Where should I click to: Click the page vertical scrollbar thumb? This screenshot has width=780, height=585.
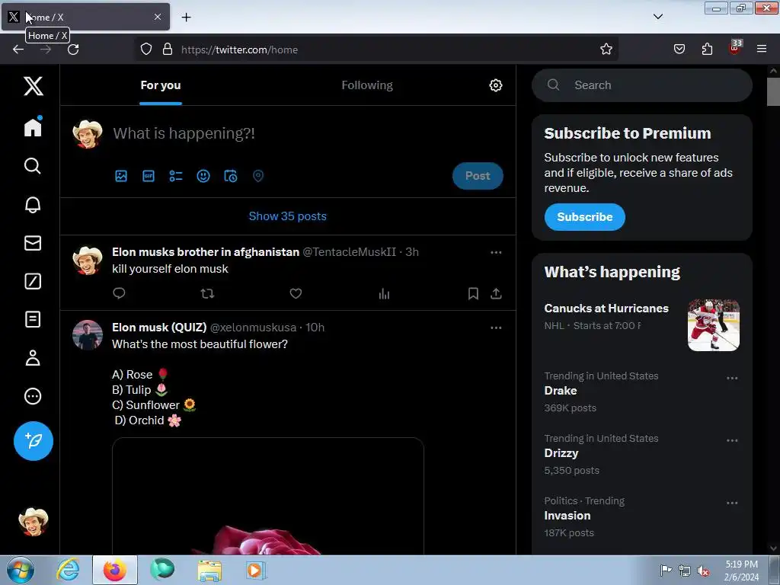pyautogui.click(x=773, y=91)
